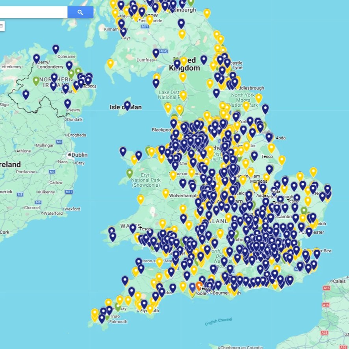This screenshot has width=349, height=349.
Task: Click yellow pin on Lincolnshire coast below Tesco label
Action: coord(282,160)
